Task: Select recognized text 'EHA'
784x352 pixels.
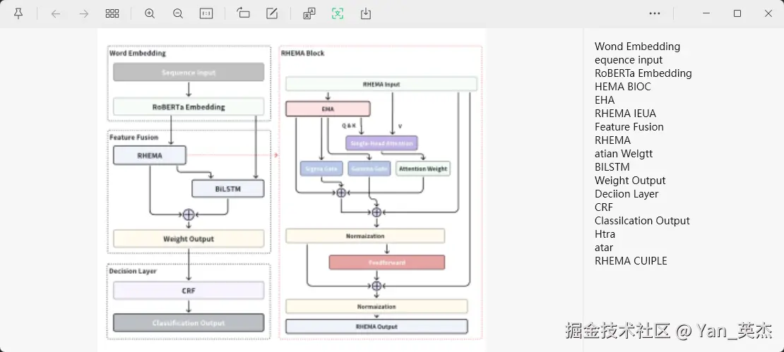Action: 605,100
